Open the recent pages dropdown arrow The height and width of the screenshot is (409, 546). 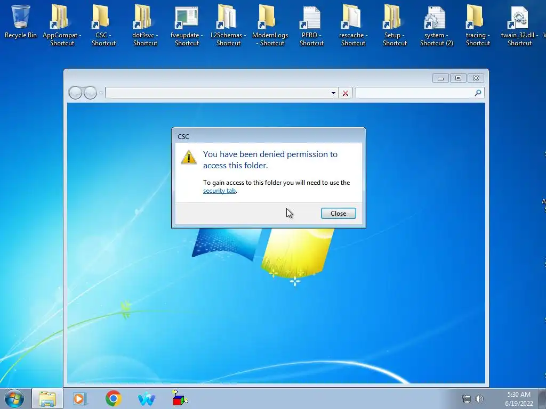point(101,93)
